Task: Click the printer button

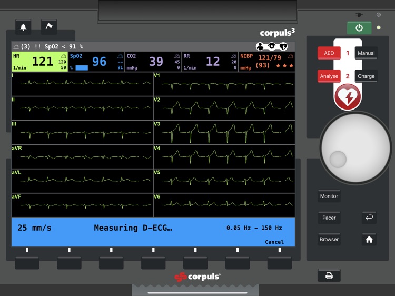Action: coord(329,275)
